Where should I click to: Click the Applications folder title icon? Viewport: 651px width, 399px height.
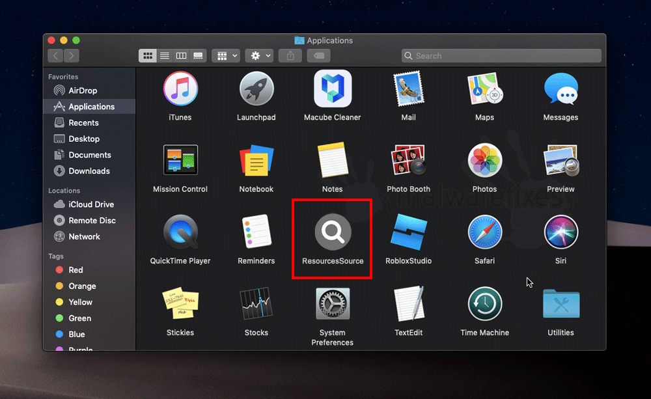(299, 40)
